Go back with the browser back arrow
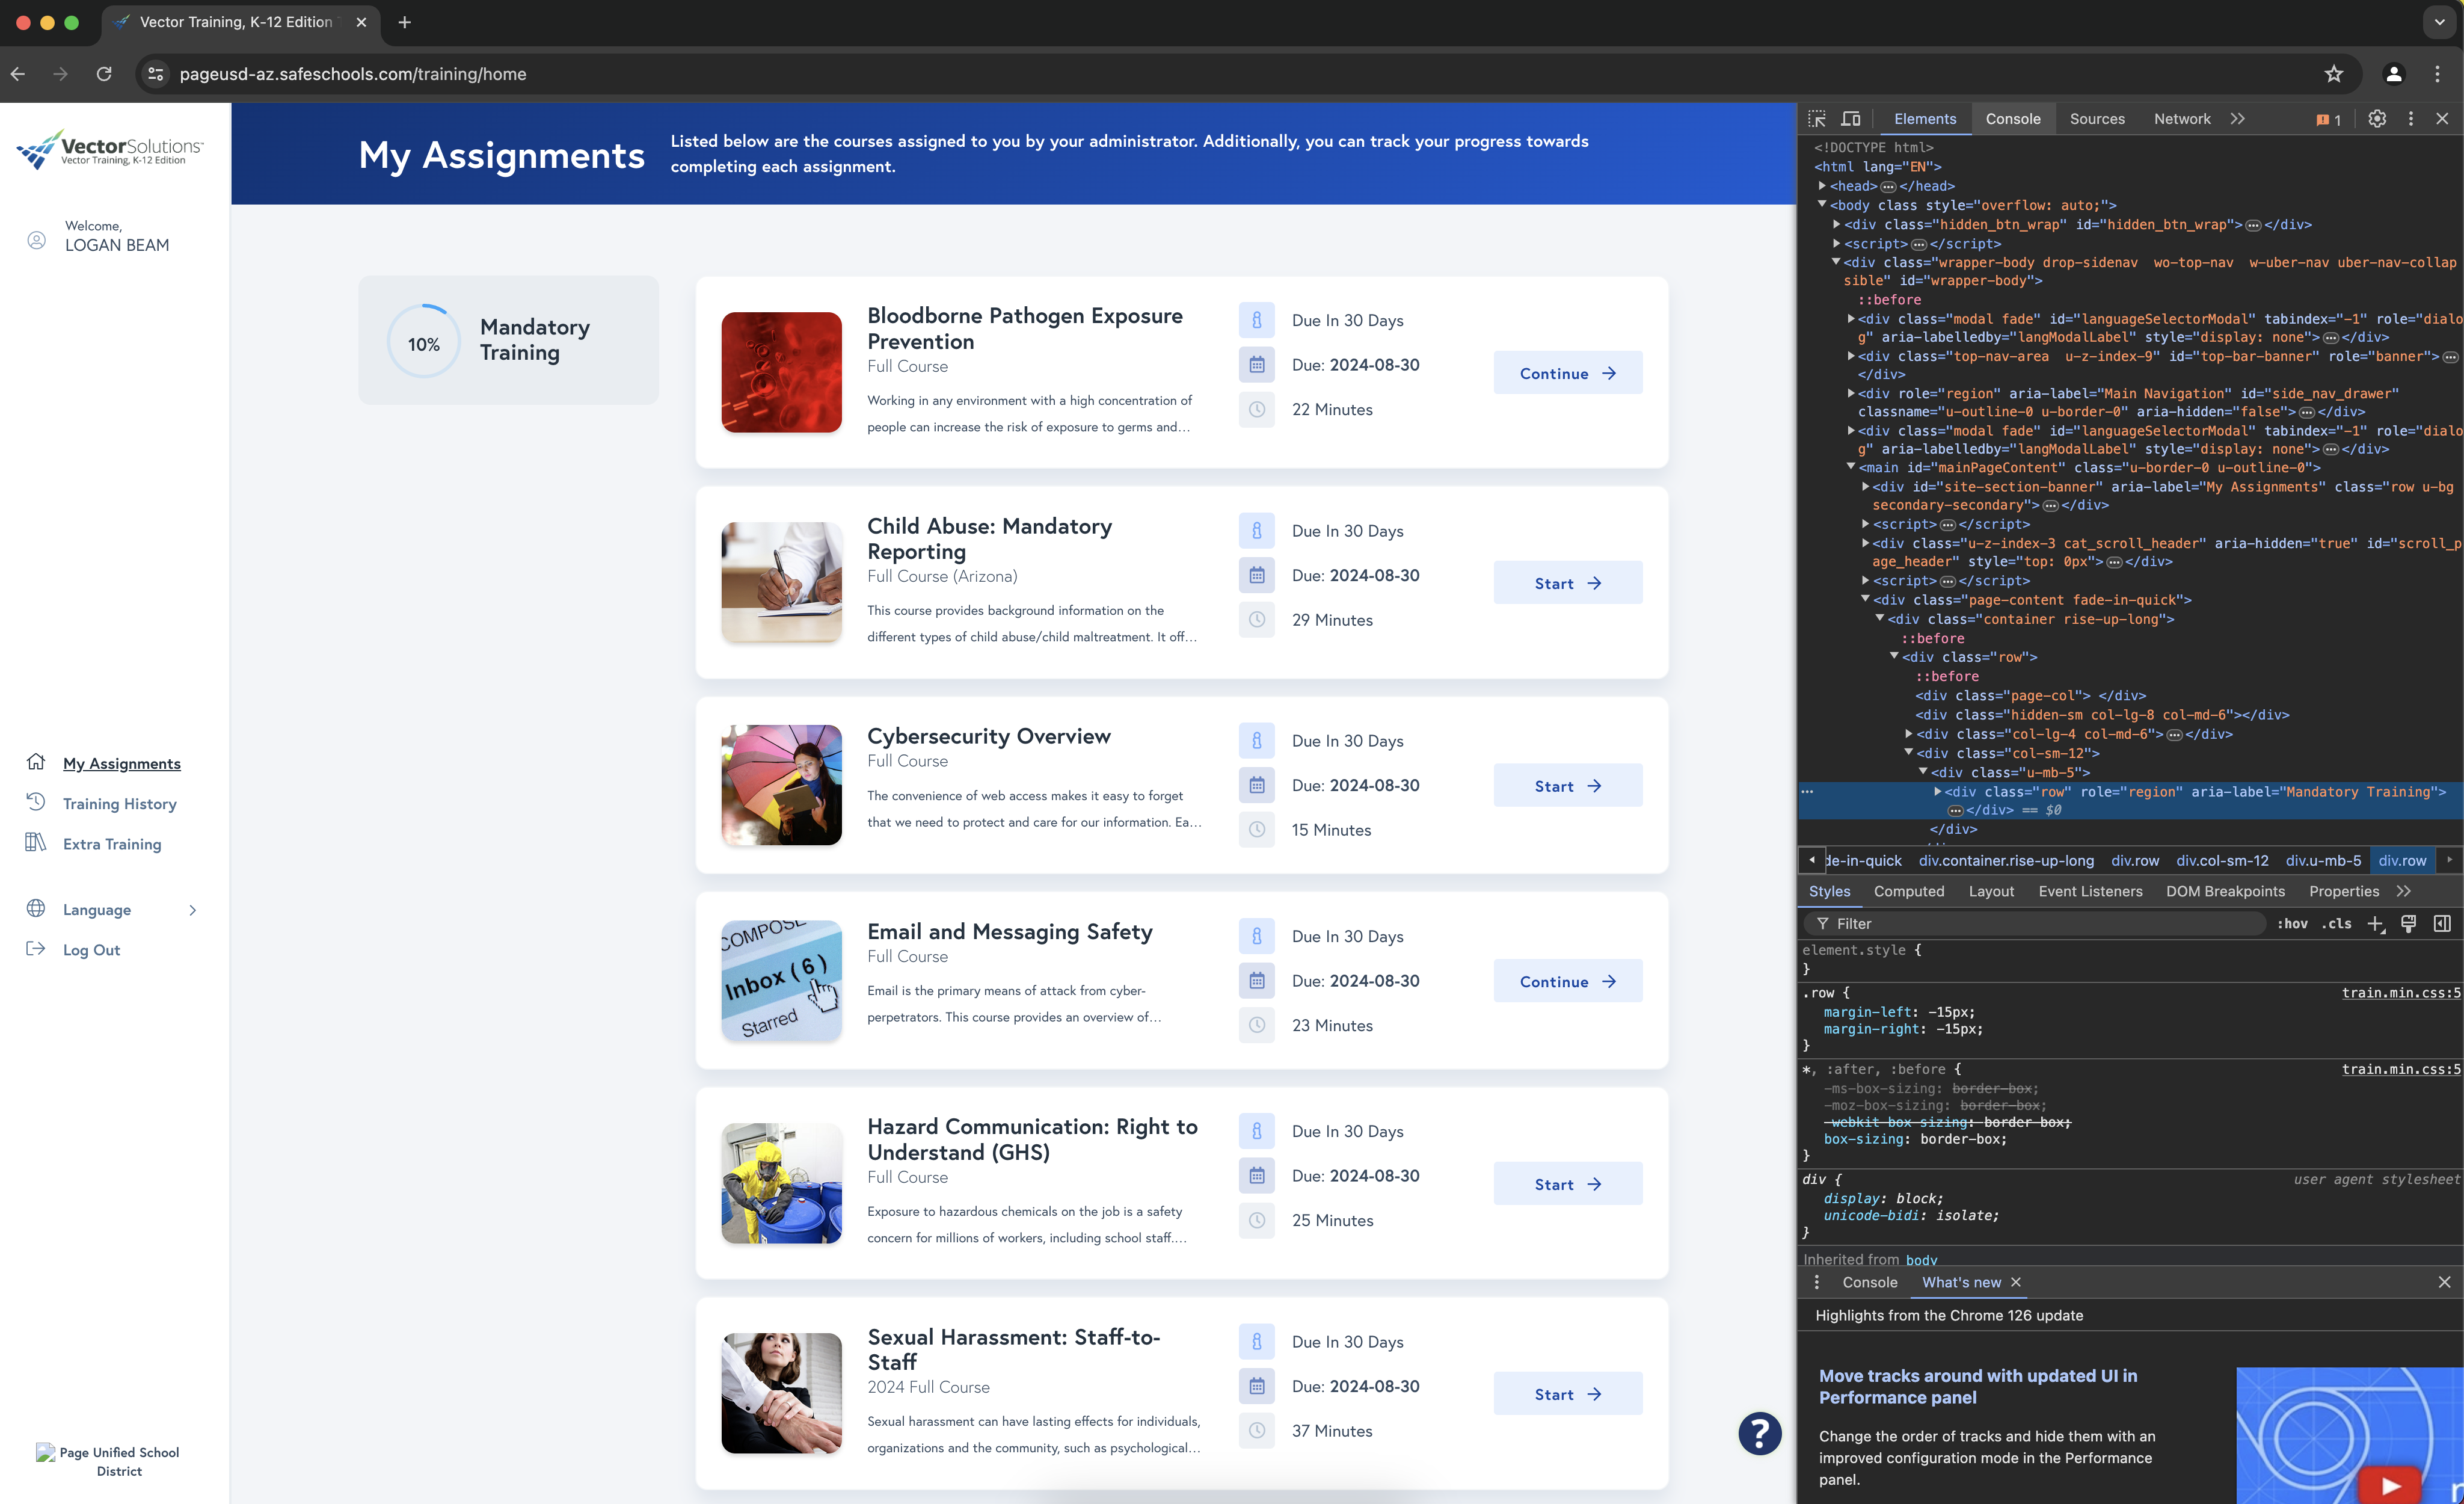The width and height of the screenshot is (2464, 1504). point(18,74)
